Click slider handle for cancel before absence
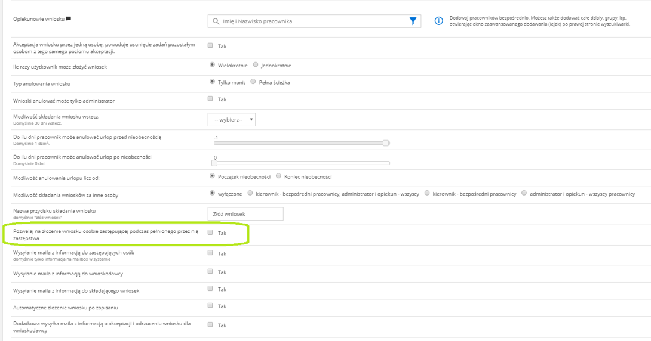 point(386,143)
